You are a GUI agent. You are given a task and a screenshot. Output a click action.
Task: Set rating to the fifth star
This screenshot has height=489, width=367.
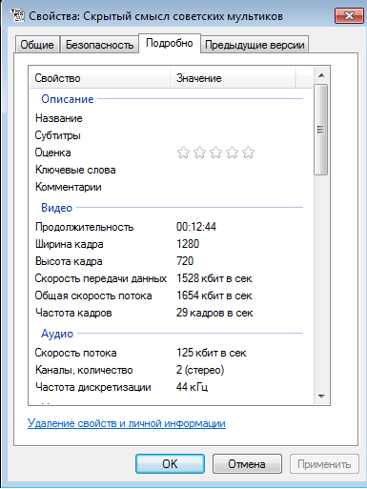point(248,153)
